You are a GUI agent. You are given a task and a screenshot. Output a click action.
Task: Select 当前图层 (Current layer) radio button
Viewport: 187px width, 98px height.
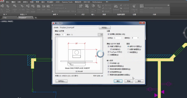(128, 52)
